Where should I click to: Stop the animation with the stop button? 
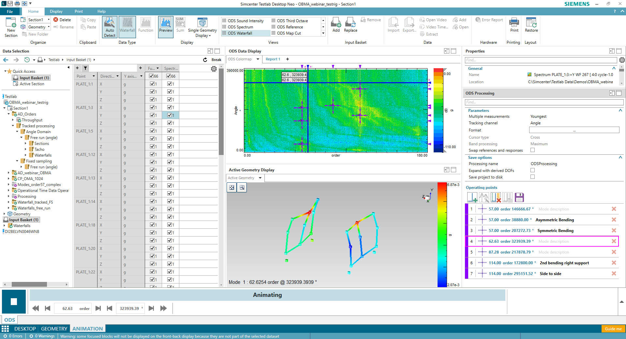tap(14, 302)
